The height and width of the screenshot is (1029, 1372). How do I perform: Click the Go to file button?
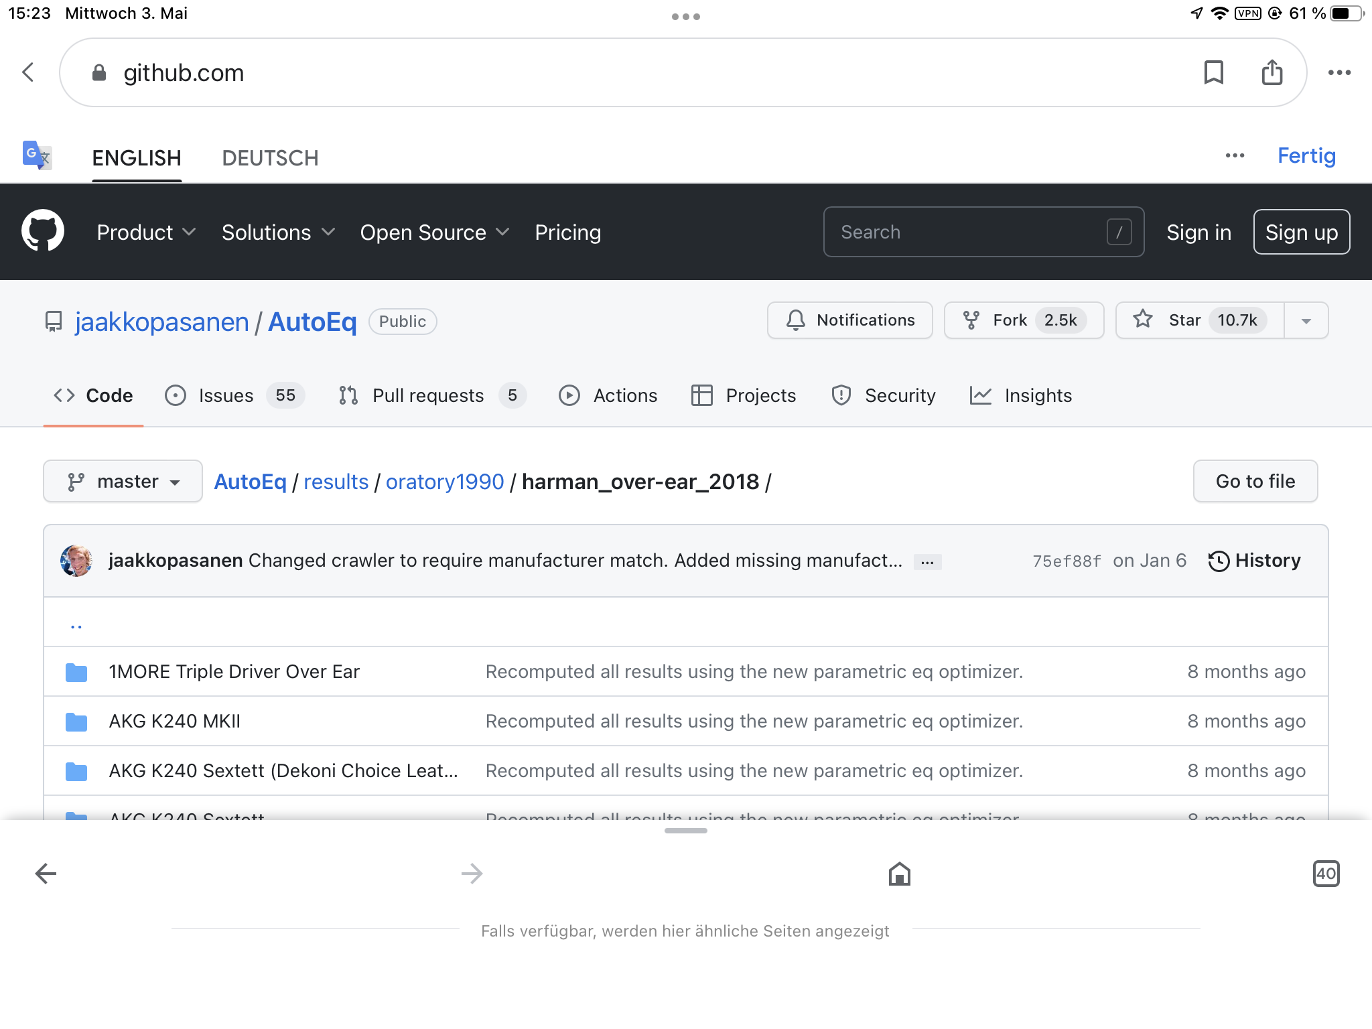point(1255,481)
